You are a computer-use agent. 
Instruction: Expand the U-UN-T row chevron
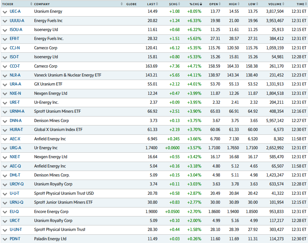point(5,230)
